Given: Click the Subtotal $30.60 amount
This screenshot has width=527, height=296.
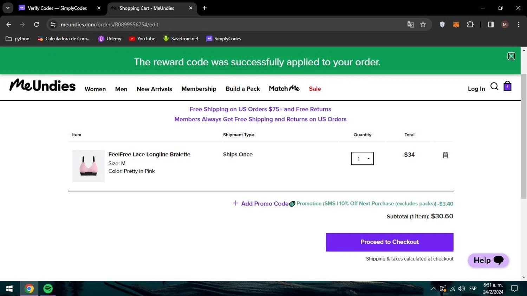Looking at the screenshot, I should 442,216.
